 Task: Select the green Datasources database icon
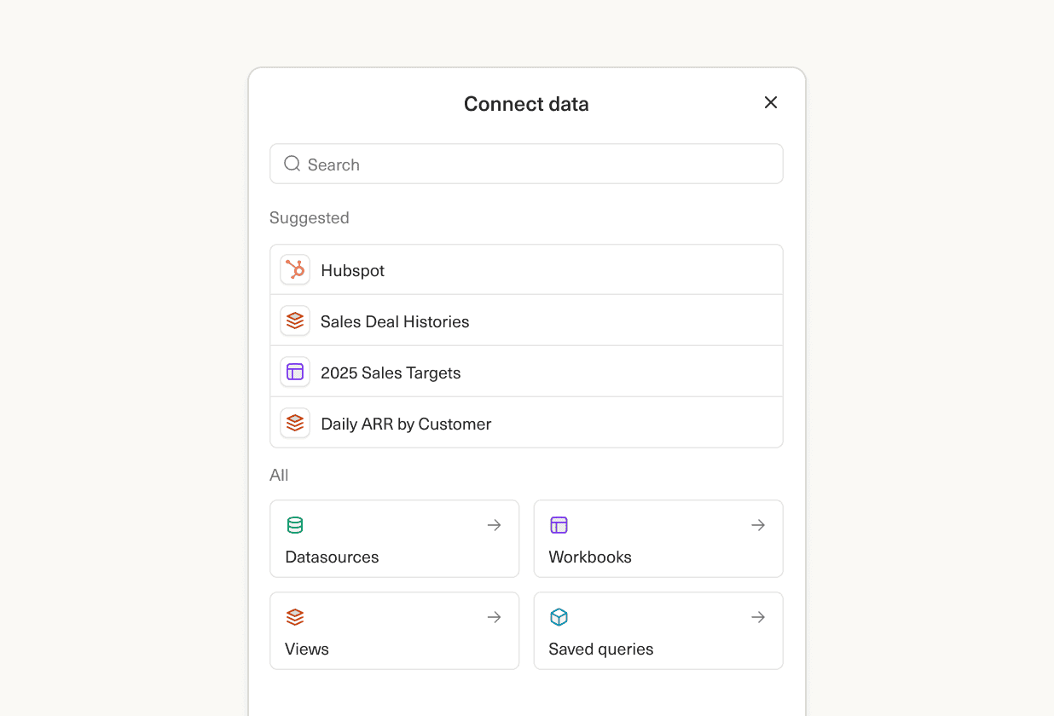click(295, 525)
